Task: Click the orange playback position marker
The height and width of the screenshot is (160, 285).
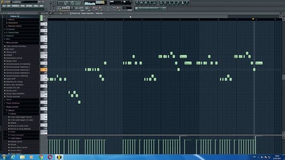Action: [253, 19]
